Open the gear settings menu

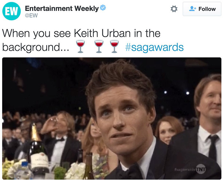coord(174,9)
